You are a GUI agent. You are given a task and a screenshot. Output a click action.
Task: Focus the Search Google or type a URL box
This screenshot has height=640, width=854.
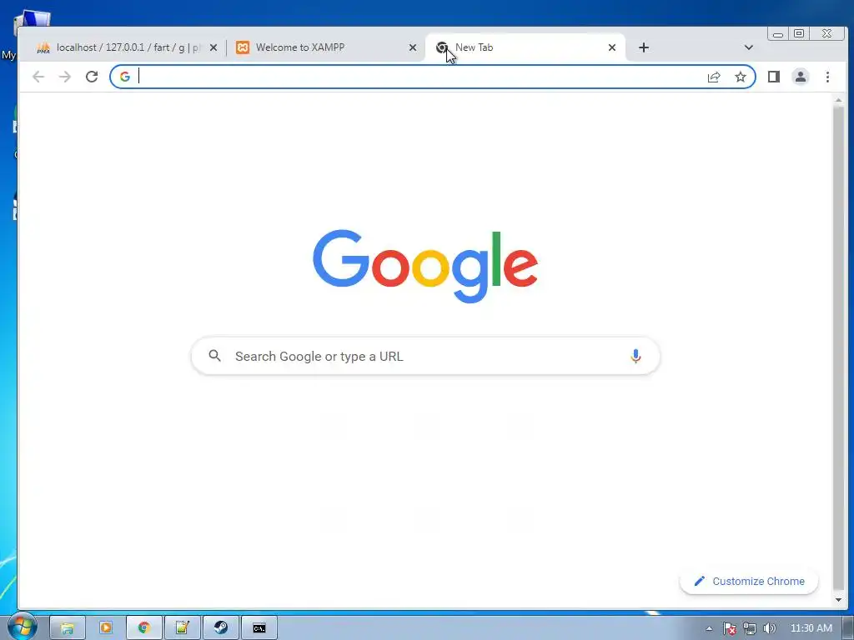coord(425,356)
